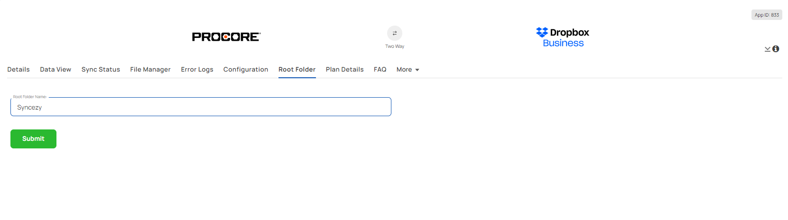
Task: Select the Configuration tab
Action: [x=246, y=70]
